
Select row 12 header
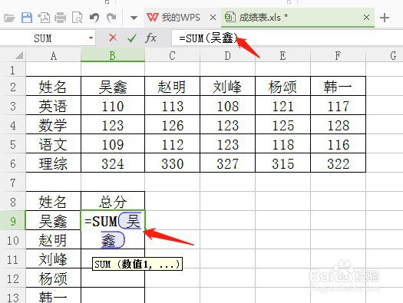(x=13, y=278)
